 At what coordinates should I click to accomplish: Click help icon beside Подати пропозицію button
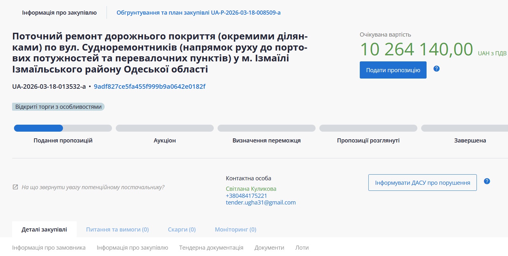coord(436,69)
